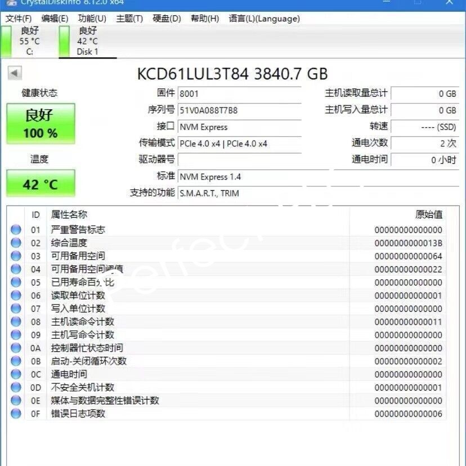Click the status dot for attribute 09
This screenshot has width=466, height=466.
(x=16, y=335)
